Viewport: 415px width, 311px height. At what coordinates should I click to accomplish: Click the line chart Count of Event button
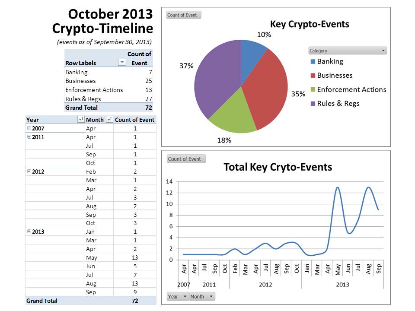pyautogui.click(x=184, y=159)
